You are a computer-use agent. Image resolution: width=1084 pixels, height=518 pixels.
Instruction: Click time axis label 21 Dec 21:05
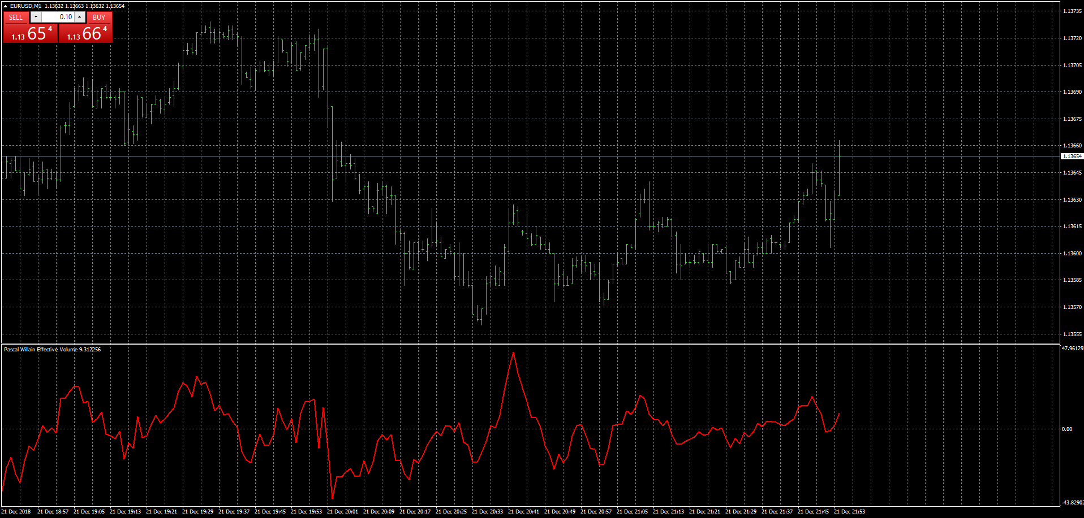click(x=632, y=512)
